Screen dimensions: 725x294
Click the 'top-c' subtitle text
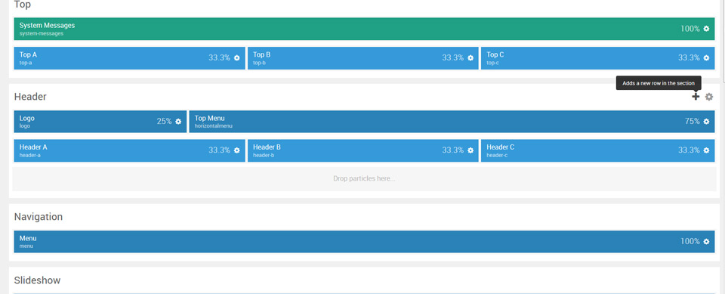tap(492, 63)
